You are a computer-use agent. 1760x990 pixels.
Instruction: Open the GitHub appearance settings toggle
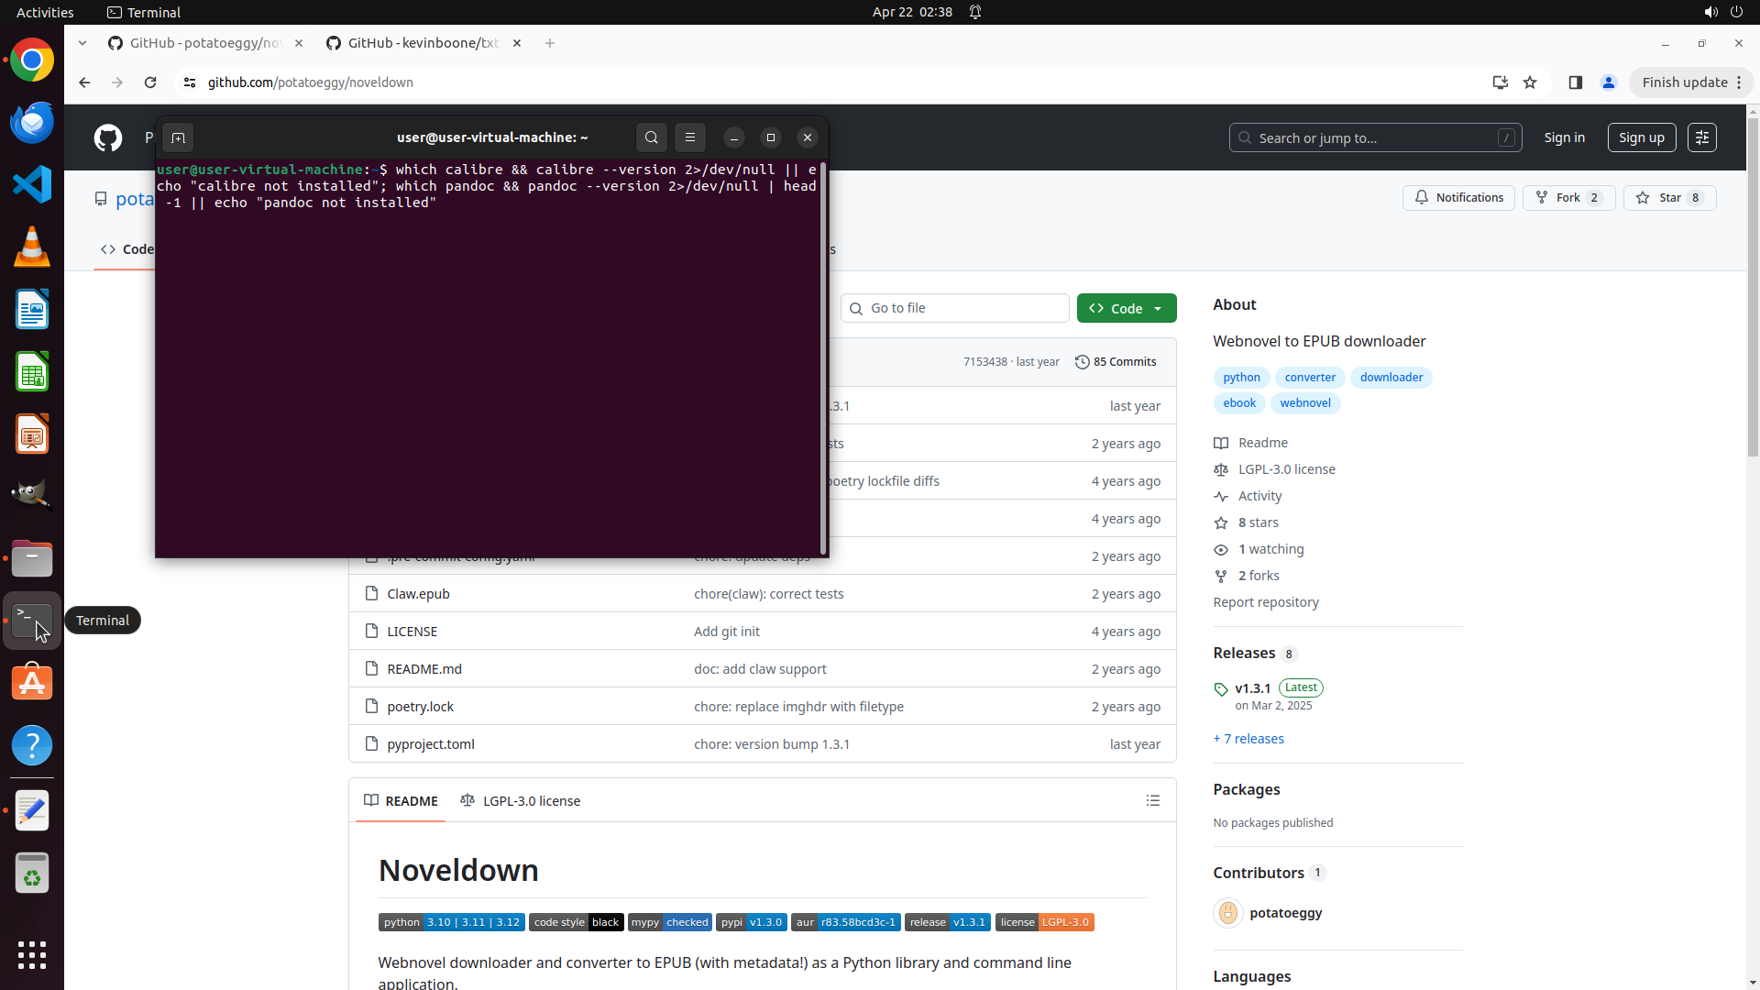[1701, 137]
